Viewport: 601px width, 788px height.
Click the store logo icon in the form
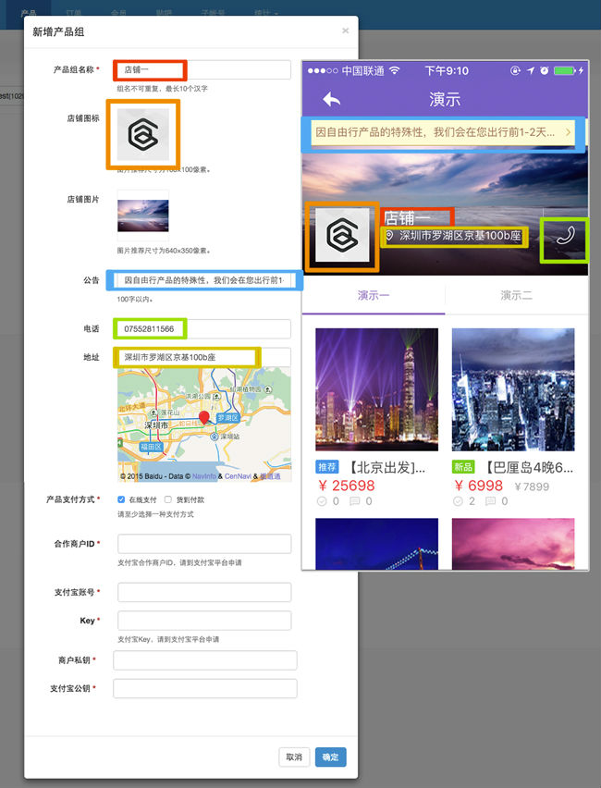(x=142, y=135)
